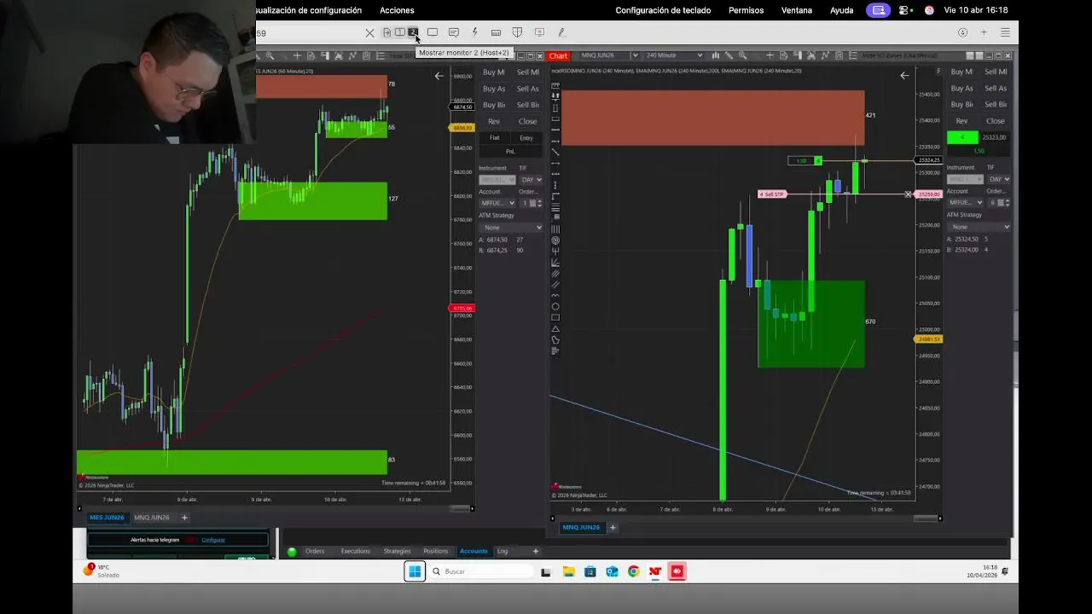Image resolution: width=1092 pixels, height=614 pixels.
Task: Open Strategies tab
Action: coord(397,551)
